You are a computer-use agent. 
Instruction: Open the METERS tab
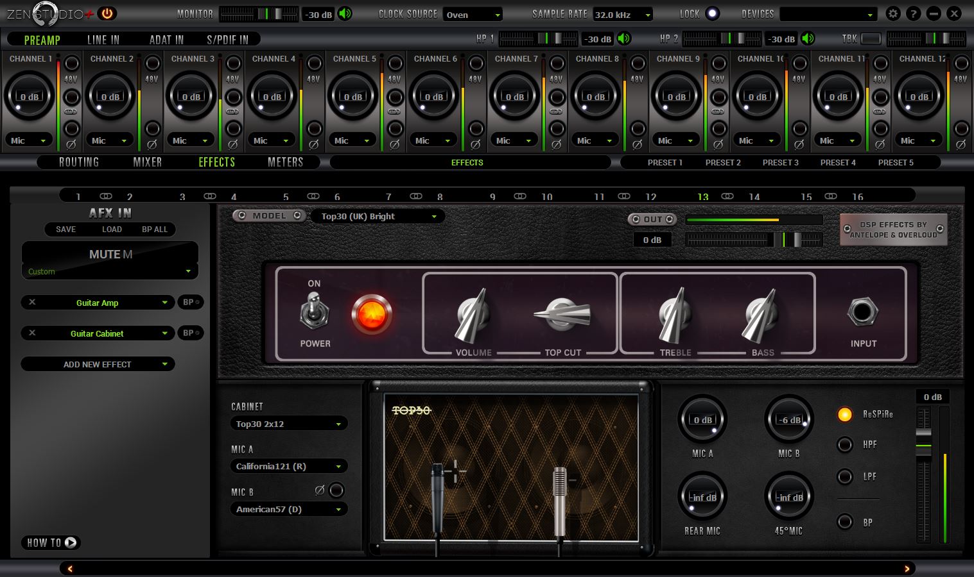click(285, 162)
